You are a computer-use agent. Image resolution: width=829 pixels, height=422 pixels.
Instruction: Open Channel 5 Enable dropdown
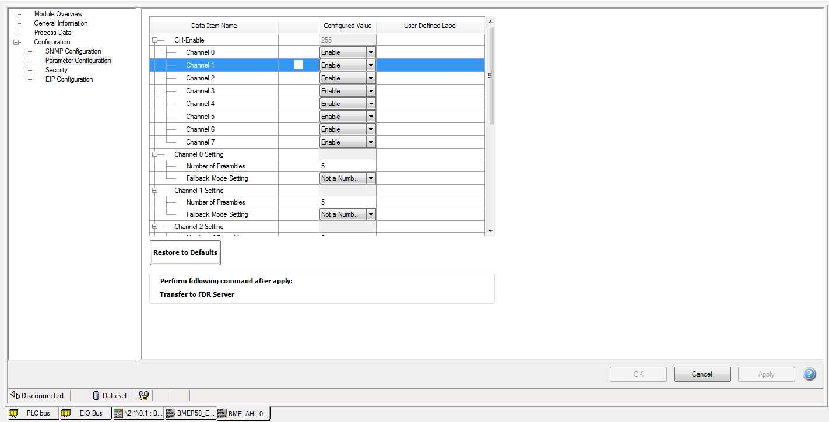tap(371, 117)
